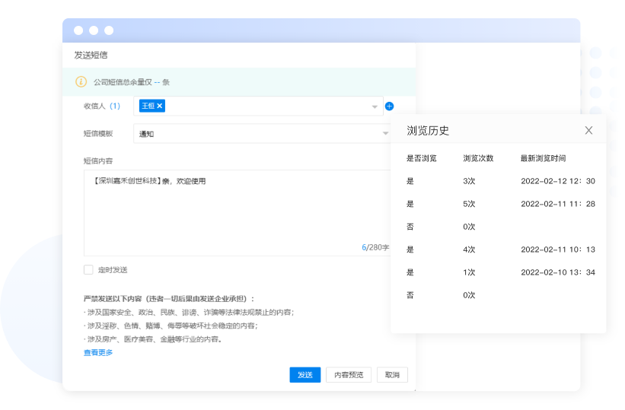Image resolution: width=625 pixels, height=410 pixels.
Task: Click the blue plus icon to add recipients
Action: click(389, 106)
